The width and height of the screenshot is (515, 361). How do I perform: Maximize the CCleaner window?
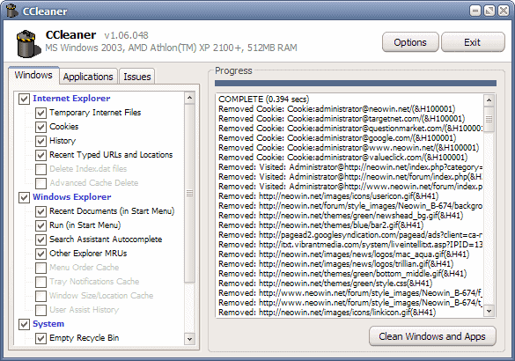489,11
